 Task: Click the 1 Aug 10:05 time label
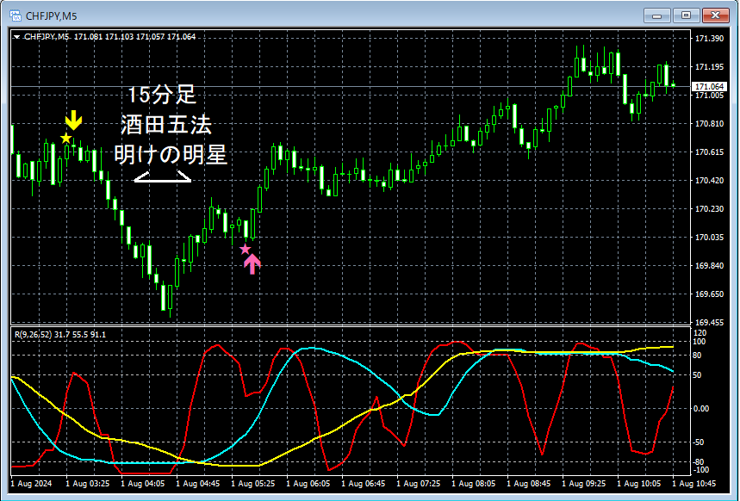639,484
